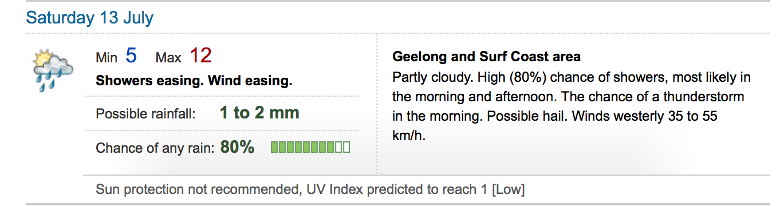
Task: Select the maximum temperature 12
Action: click(201, 56)
